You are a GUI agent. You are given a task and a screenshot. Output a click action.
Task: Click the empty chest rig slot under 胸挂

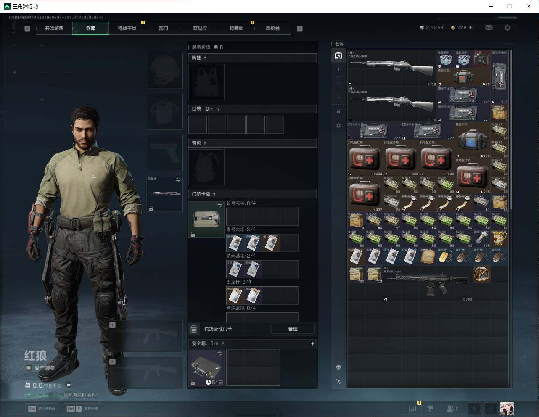206,82
